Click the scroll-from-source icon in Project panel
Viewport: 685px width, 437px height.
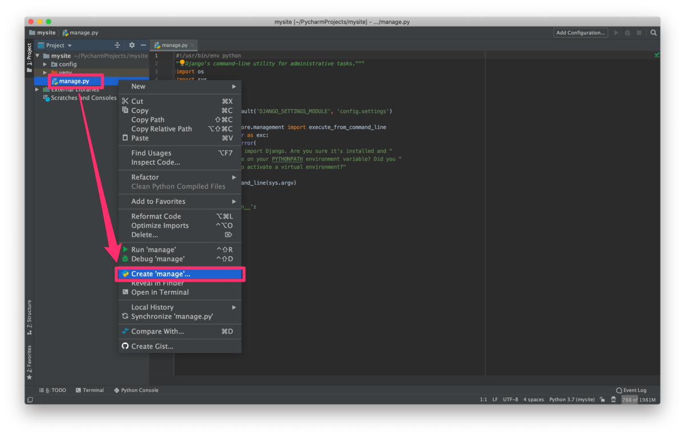click(x=117, y=45)
